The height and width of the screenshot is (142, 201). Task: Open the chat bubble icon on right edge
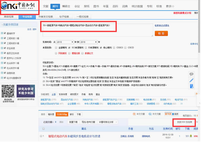coord(191,74)
